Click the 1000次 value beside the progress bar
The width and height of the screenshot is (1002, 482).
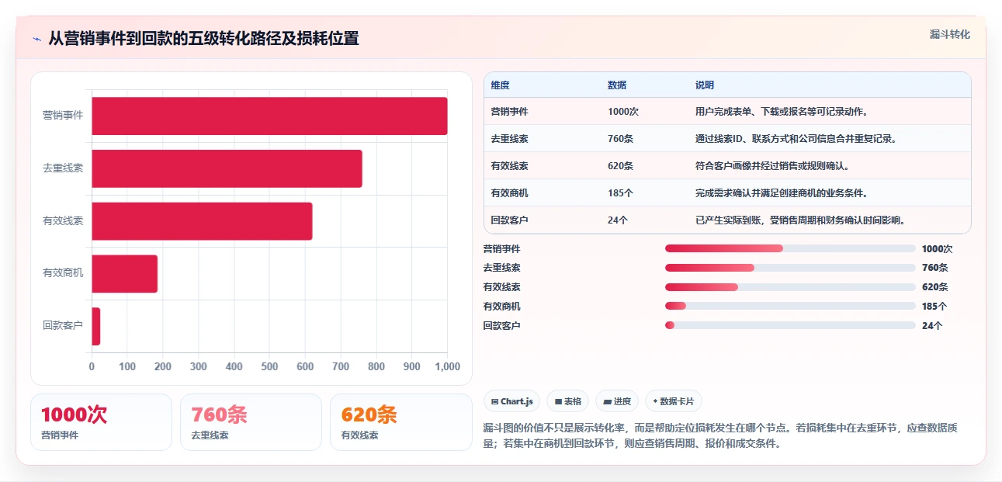pos(937,249)
